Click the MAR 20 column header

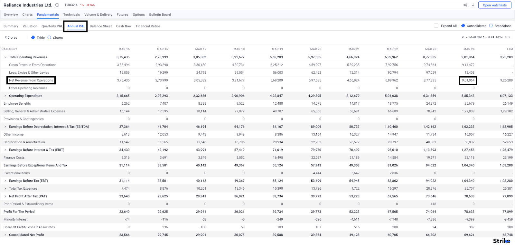pyautogui.click(x=316, y=49)
